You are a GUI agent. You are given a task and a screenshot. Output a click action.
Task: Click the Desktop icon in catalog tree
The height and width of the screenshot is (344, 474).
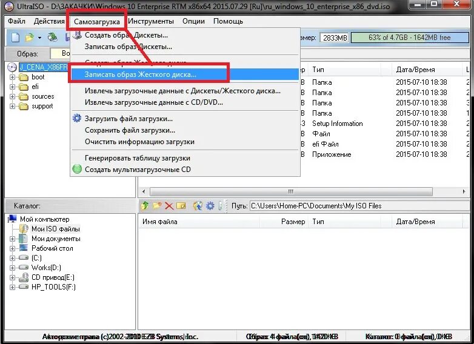[23, 248]
